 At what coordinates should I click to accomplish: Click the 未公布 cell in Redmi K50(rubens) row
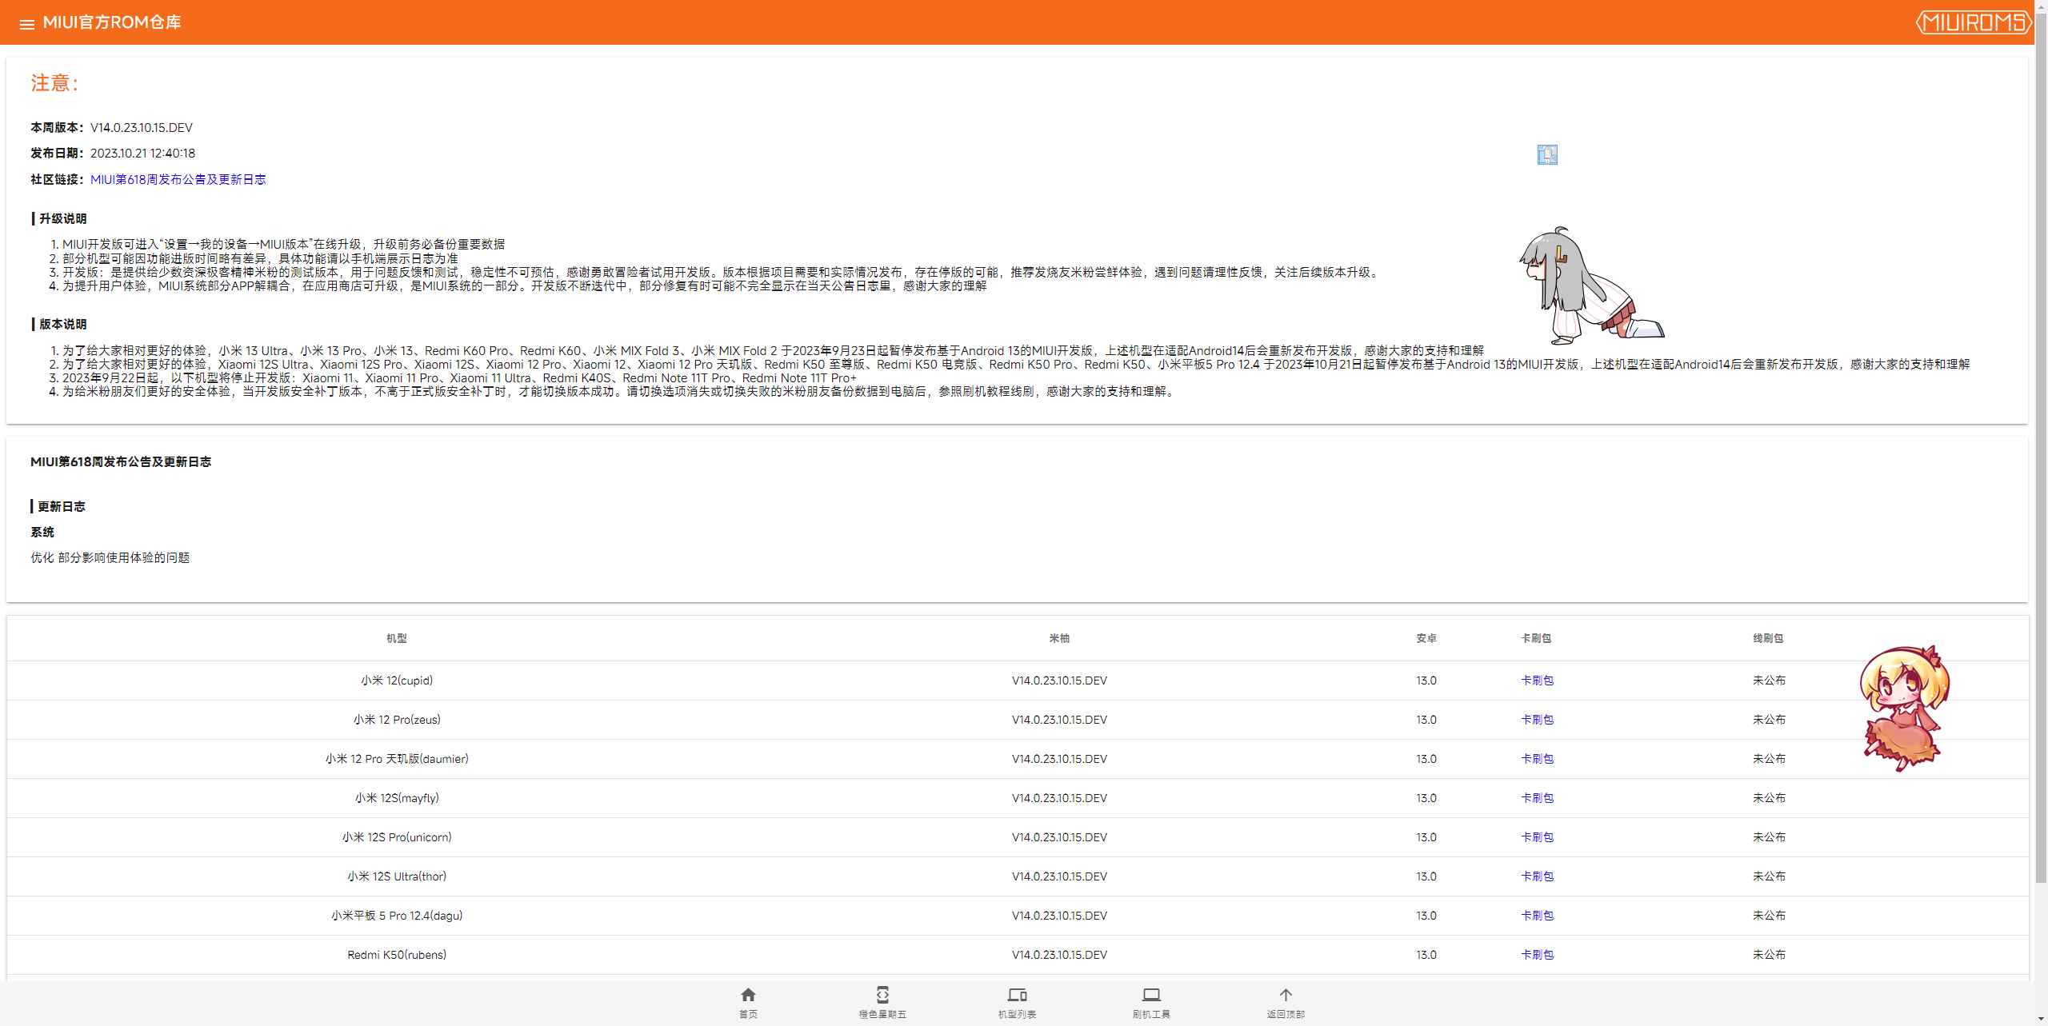[x=1769, y=955]
